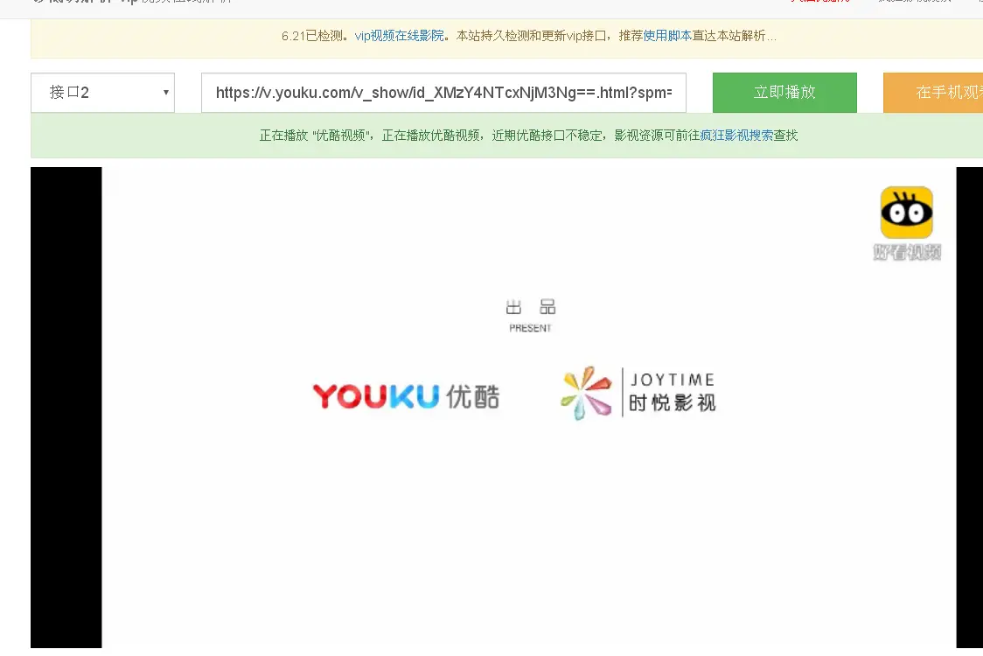The image size is (983, 656).
Task: Open the 疯狂影视搜索 link
Action: click(x=736, y=136)
